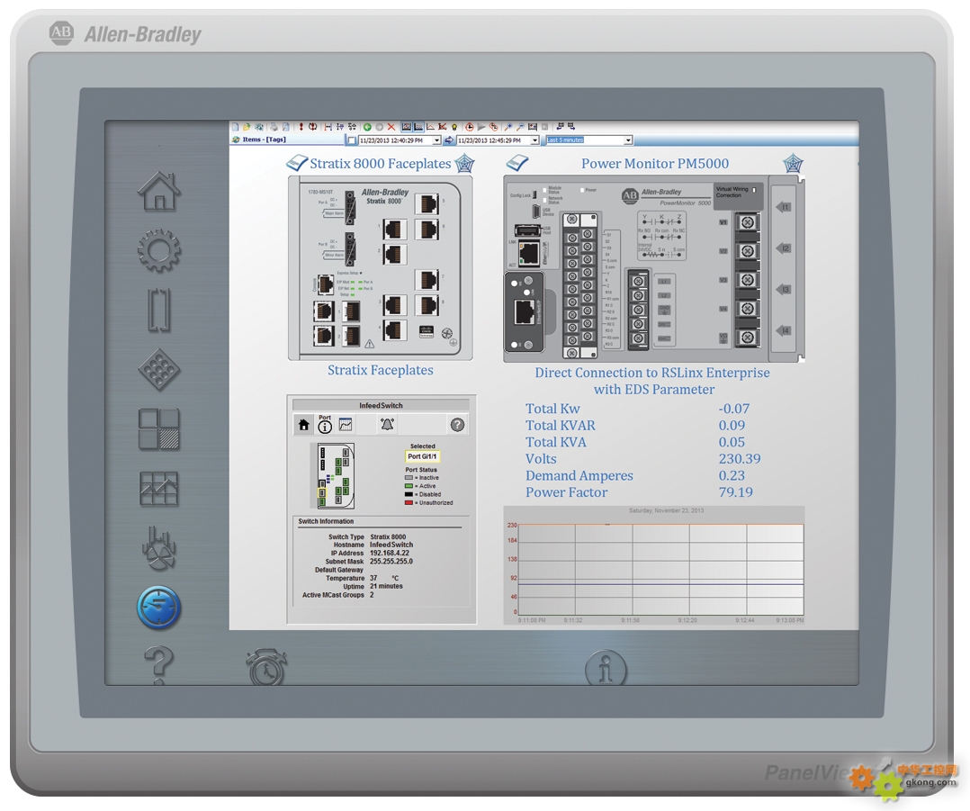Tap the keypad diamond icon in sidebar

[x=159, y=369]
